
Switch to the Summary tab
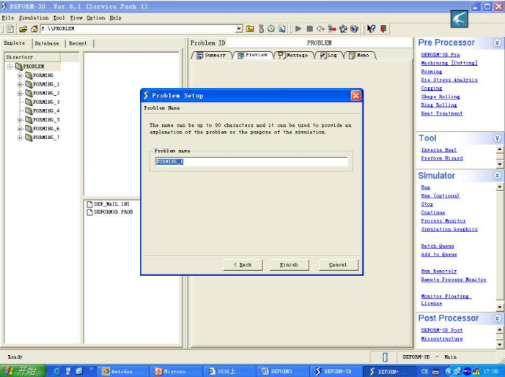click(212, 56)
